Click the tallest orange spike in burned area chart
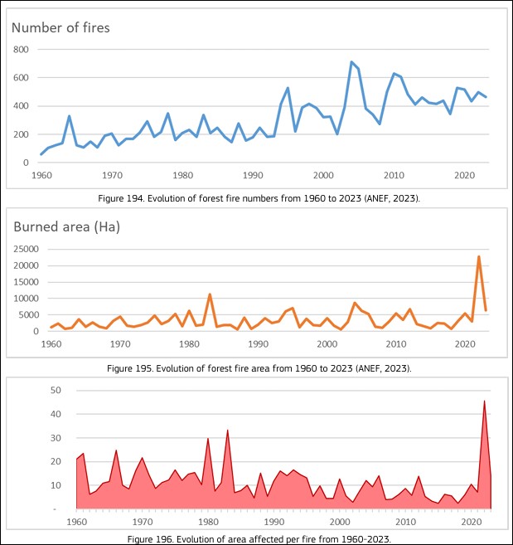This screenshot has height=545, width=513. pyautogui.click(x=478, y=256)
